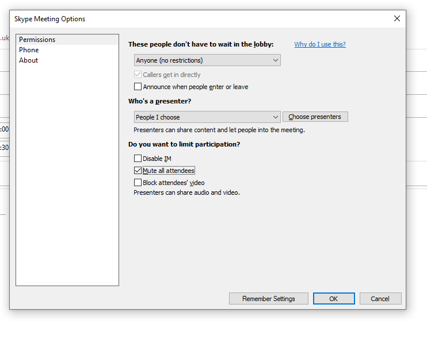Click the Choose presenters button

click(x=315, y=117)
